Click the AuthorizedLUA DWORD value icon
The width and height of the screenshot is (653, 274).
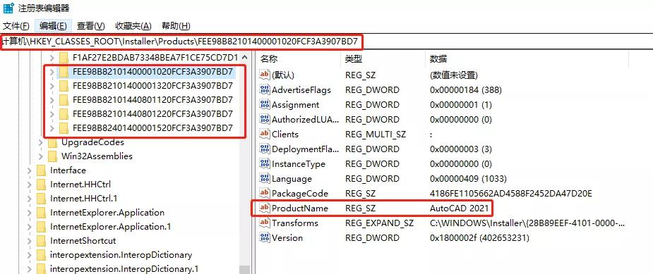[x=265, y=119]
